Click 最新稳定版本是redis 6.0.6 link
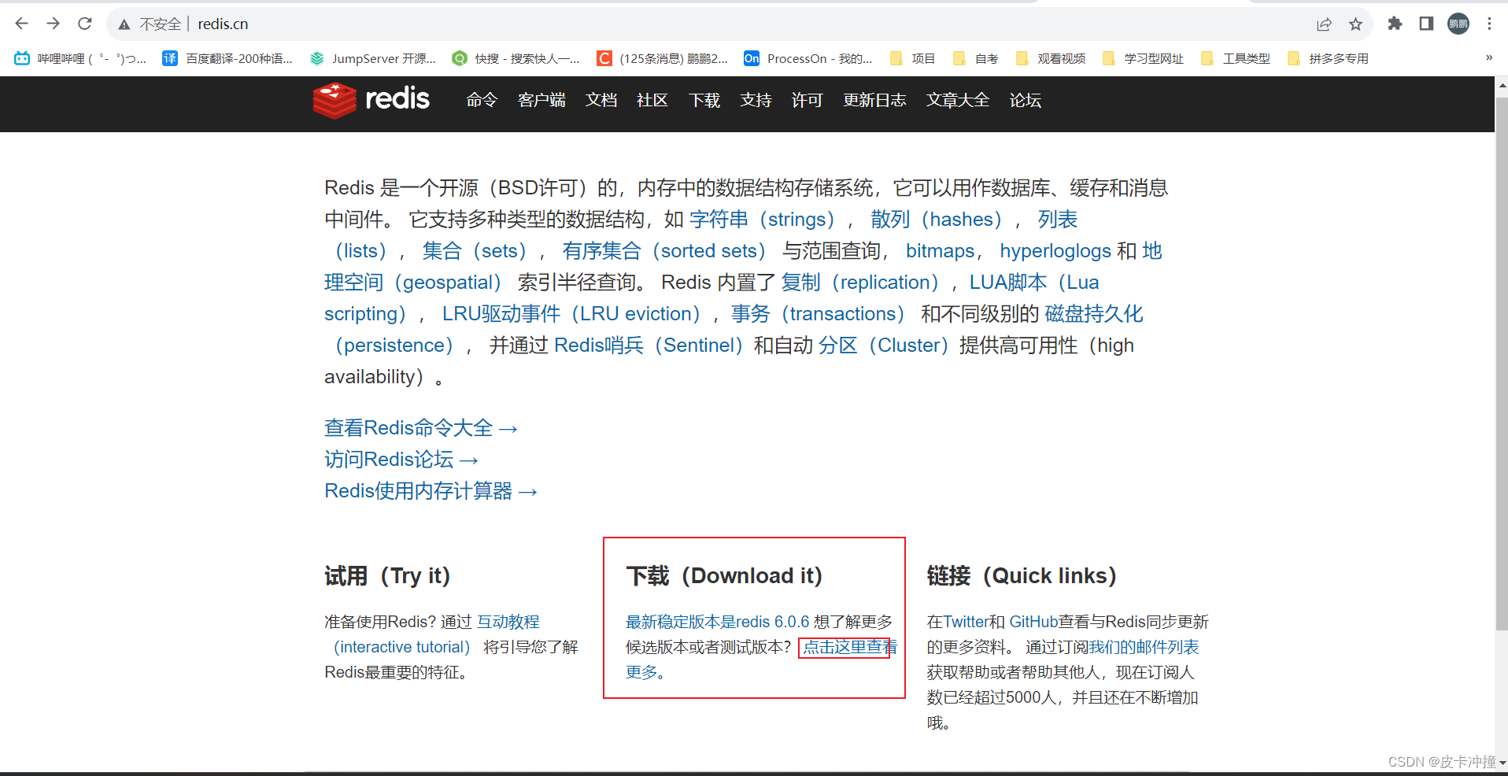This screenshot has height=776, width=1508. [x=718, y=622]
